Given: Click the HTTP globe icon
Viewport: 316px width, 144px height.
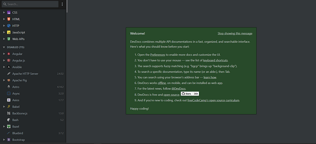Looking at the screenshot, I should click(x=9, y=26).
